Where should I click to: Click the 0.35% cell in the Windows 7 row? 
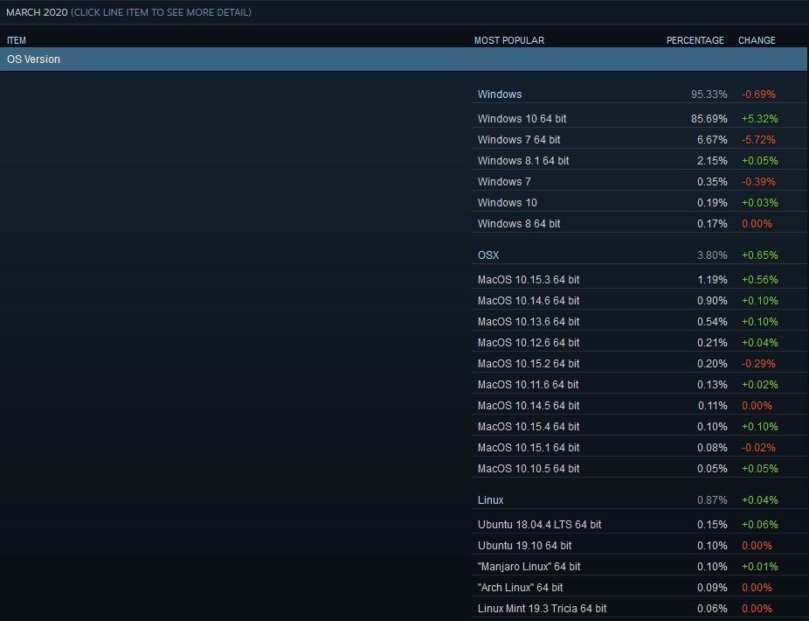(x=712, y=182)
